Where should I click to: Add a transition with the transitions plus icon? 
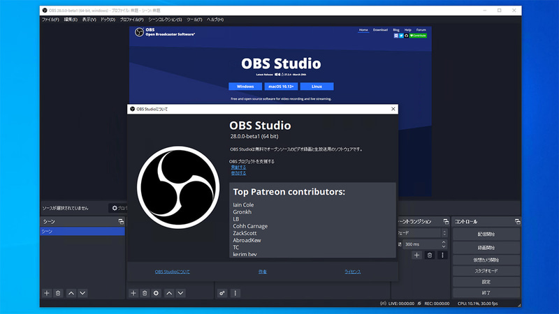(416, 255)
